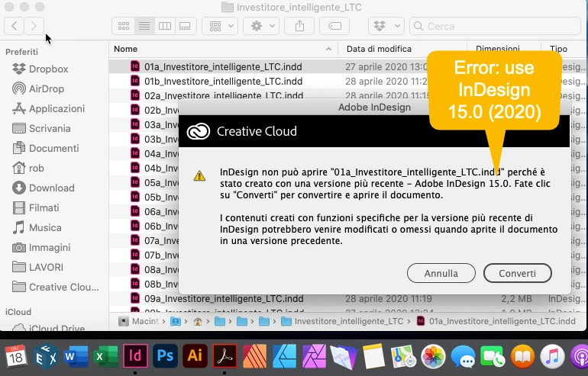Open Affinity Designer from the Dock

284,355
